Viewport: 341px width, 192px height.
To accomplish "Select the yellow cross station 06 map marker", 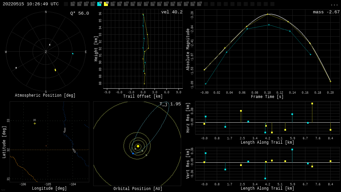I will pyautogui.click(x=35, y=123).
